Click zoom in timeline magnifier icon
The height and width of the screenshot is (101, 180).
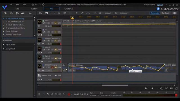point(161,88)
